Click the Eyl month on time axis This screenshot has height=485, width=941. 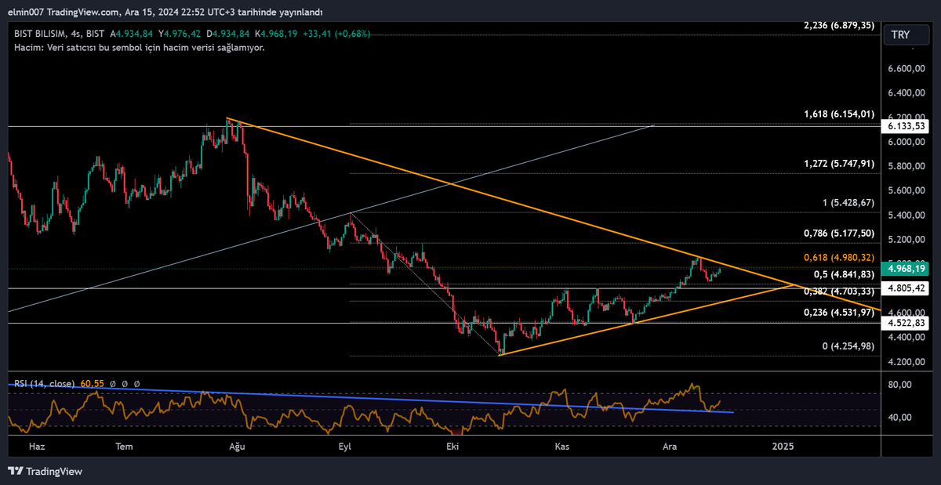(x=344, y=446)
